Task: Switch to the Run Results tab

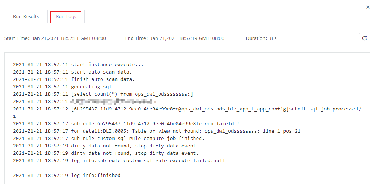Action: point(26,17)
